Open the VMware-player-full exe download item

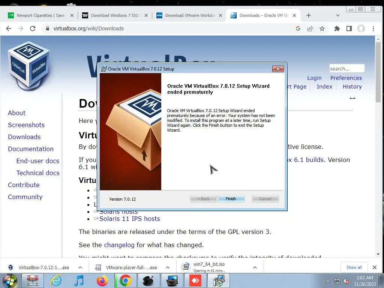127,267
